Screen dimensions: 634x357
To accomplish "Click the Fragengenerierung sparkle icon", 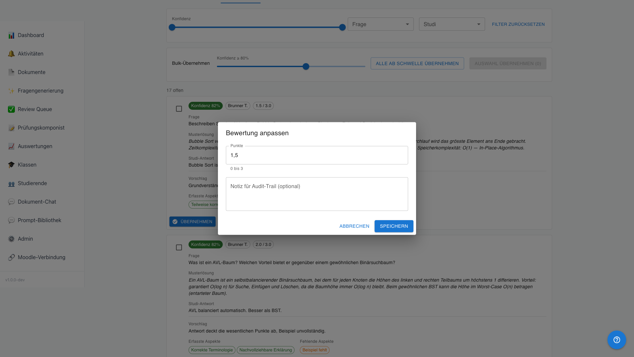I will (x=11, y=91).
